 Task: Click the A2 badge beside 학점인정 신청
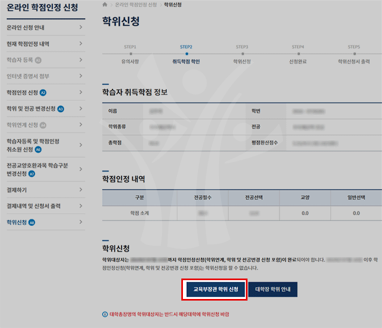click(43, 92)
